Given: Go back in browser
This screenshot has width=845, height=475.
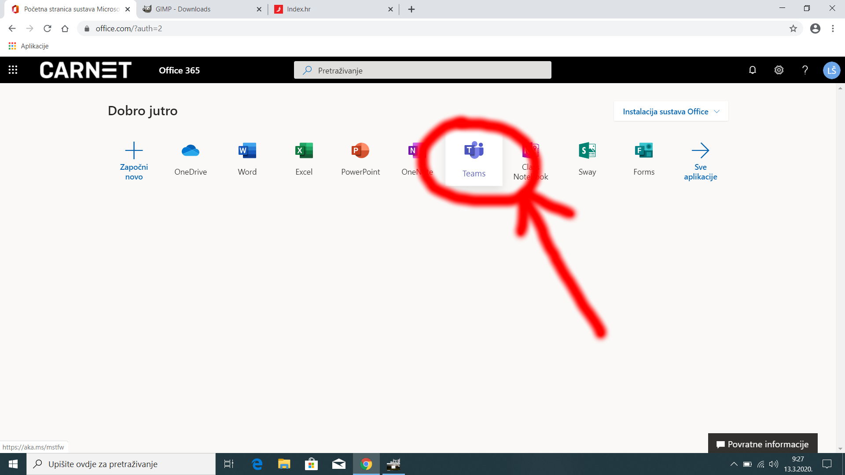Looking at the screenshot, I should [x=12, y=29].
